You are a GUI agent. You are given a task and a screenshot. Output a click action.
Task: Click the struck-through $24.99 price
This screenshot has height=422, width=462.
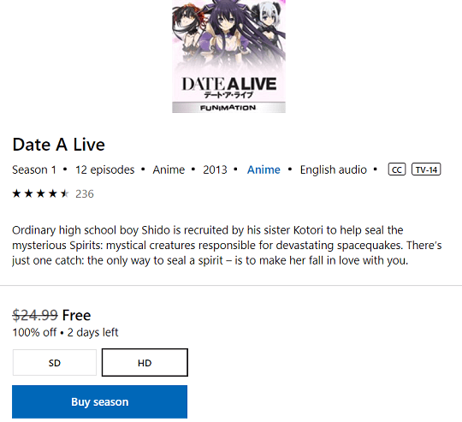35,315
